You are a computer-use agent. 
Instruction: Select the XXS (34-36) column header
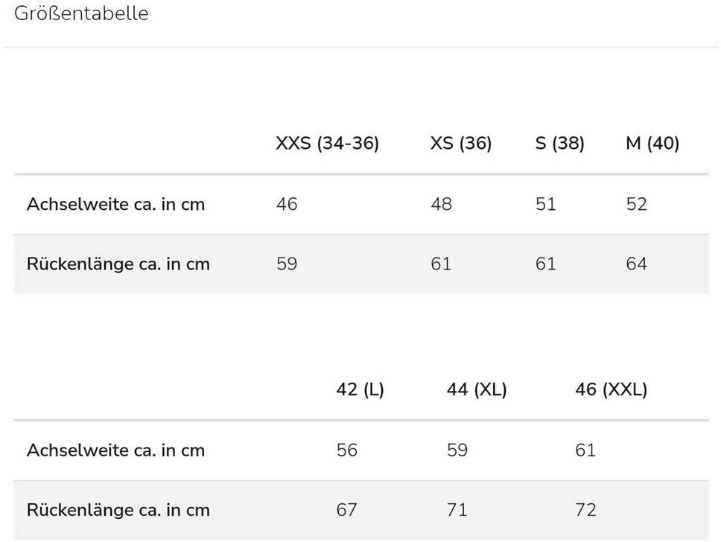[327, 143]
